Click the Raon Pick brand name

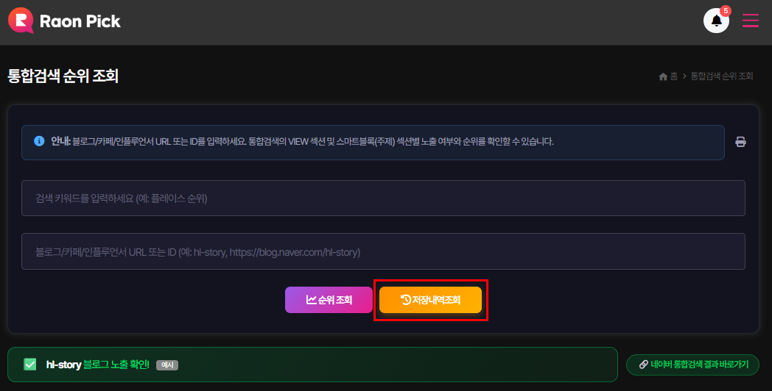tap(81, 21)
